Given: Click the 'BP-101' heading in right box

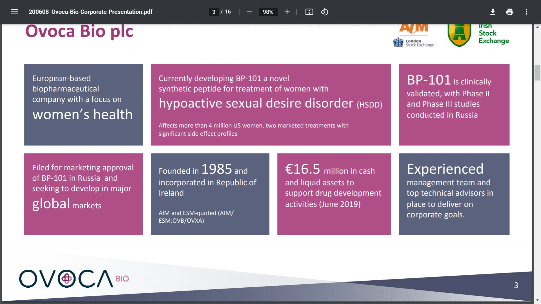Looking at the screenshot, I should (x=429, y=80).
